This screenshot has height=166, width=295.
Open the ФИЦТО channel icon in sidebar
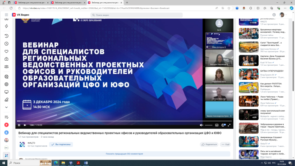point(6,156)
